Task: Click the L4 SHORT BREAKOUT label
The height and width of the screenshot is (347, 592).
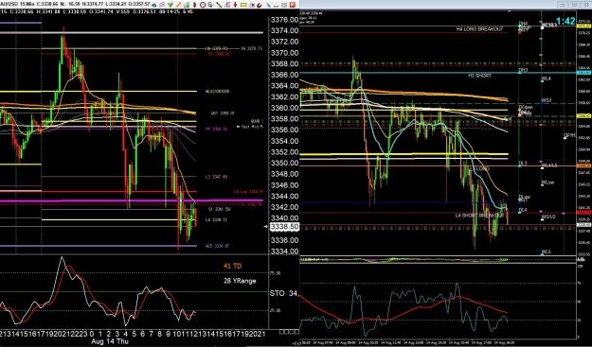Action: (x=479, y=216)
